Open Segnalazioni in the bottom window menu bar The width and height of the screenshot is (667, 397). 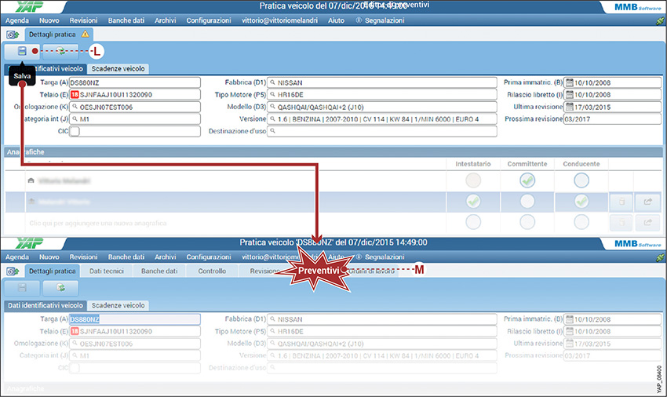tap(385, 257)
